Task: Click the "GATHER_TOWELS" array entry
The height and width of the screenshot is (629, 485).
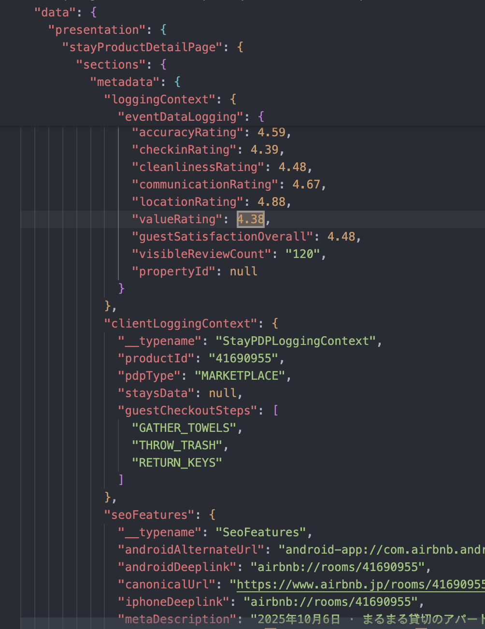Action: [184, 428]
